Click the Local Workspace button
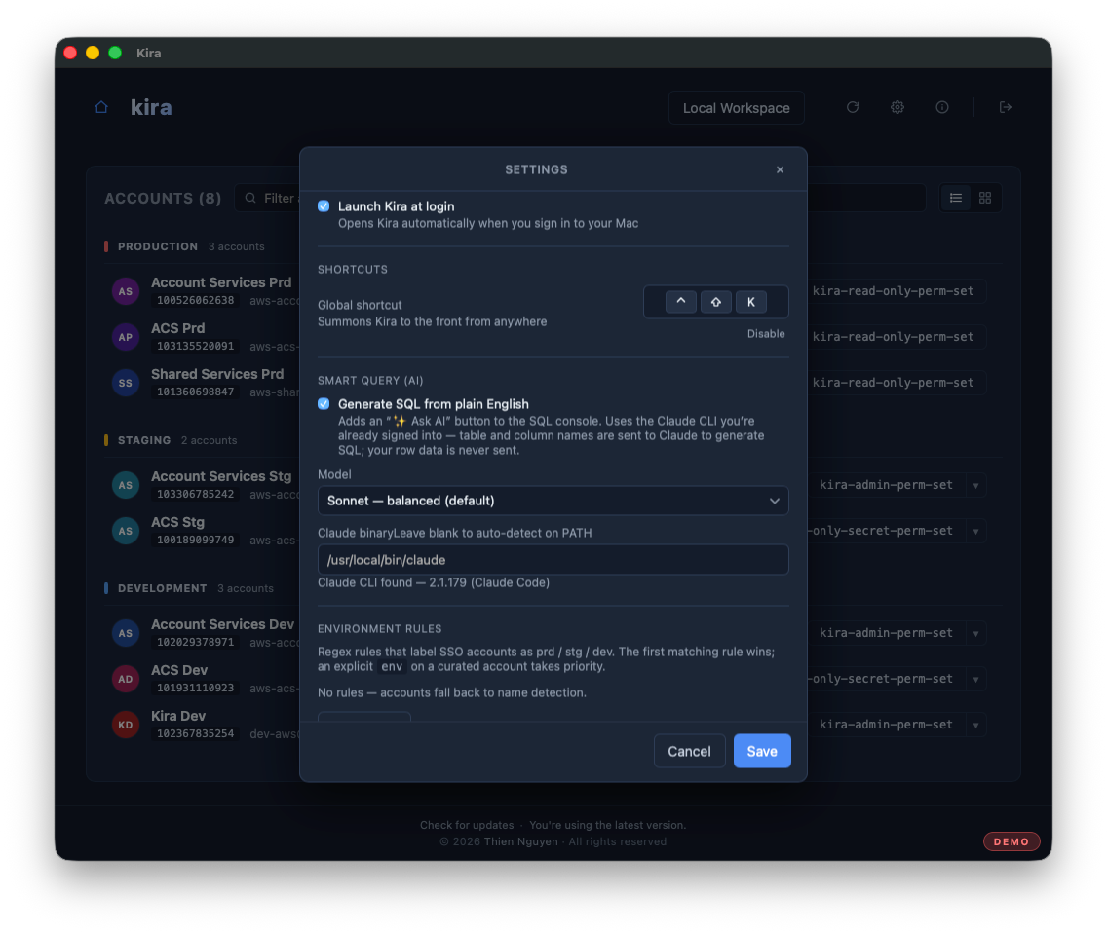Image resolution: width=1107 pixels, height=933 pixels. (737, 108)
